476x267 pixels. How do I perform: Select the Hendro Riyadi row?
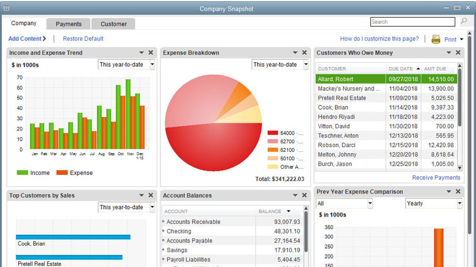[386, 117]
